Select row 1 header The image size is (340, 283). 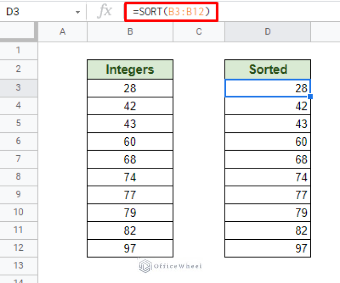pyautogui.click(x=19, y=51)
